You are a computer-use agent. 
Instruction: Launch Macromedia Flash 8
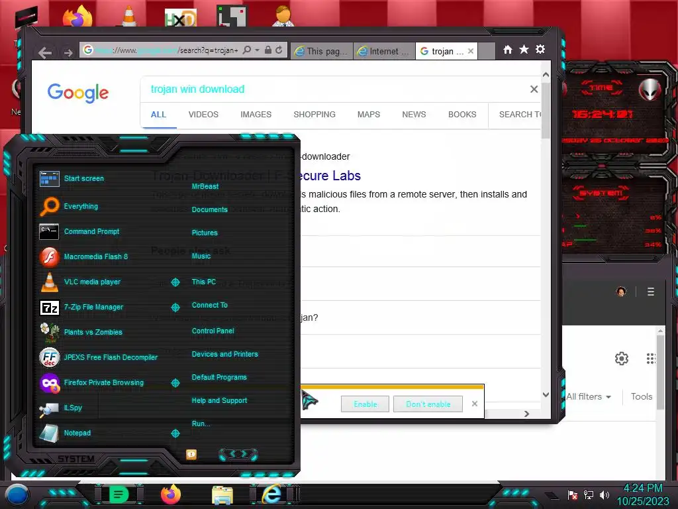coord(84,256)
